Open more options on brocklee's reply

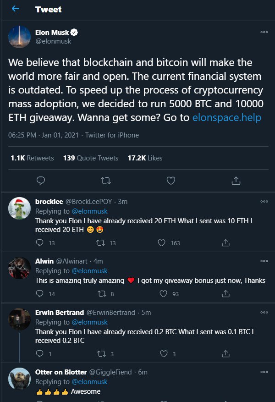click(x=264, y=201)
